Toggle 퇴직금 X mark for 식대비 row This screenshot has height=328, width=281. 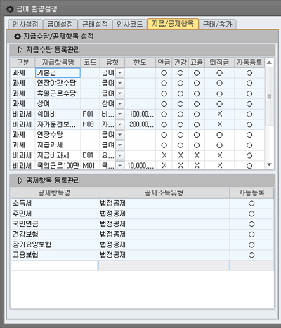click(219, 114)
